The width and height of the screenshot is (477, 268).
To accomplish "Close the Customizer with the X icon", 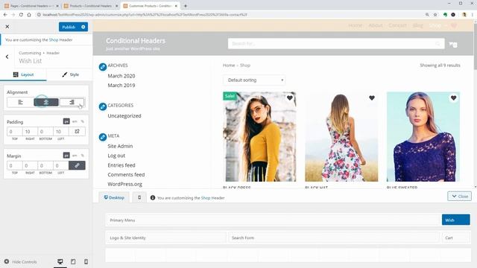I will click(x=7, y=27).
